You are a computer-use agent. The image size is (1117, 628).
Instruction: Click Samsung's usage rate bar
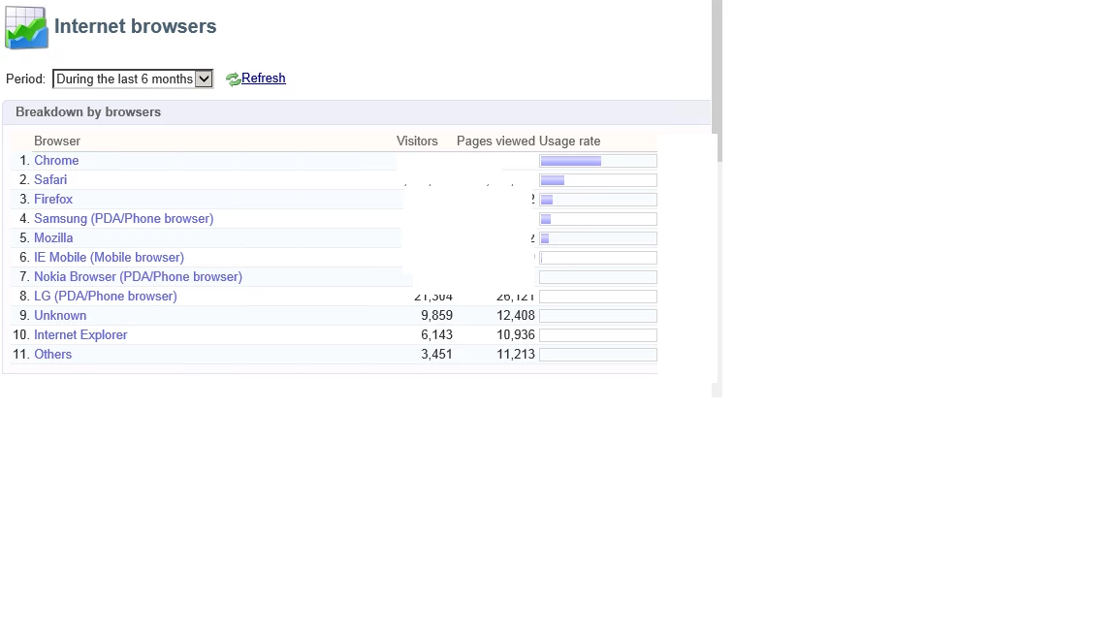tap(598, 219)
